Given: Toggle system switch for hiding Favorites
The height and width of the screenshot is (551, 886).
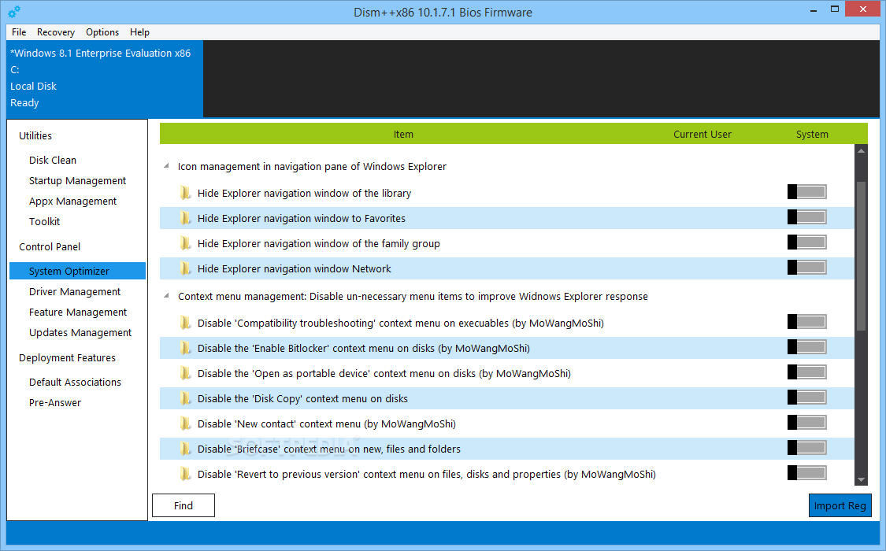Looking at the screenshot, I should coord(807,216).
